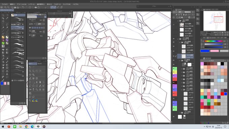Screen dimensions: 229x129
Task: Open the ファイル menu in menu bar
Action: click(5, 4)
